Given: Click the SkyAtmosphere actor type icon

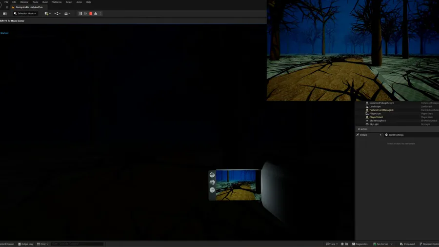Looking at the screenshot, I should [x=367, y=121].
